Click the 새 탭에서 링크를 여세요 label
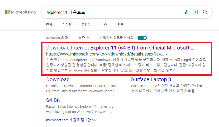 (116, 38)
